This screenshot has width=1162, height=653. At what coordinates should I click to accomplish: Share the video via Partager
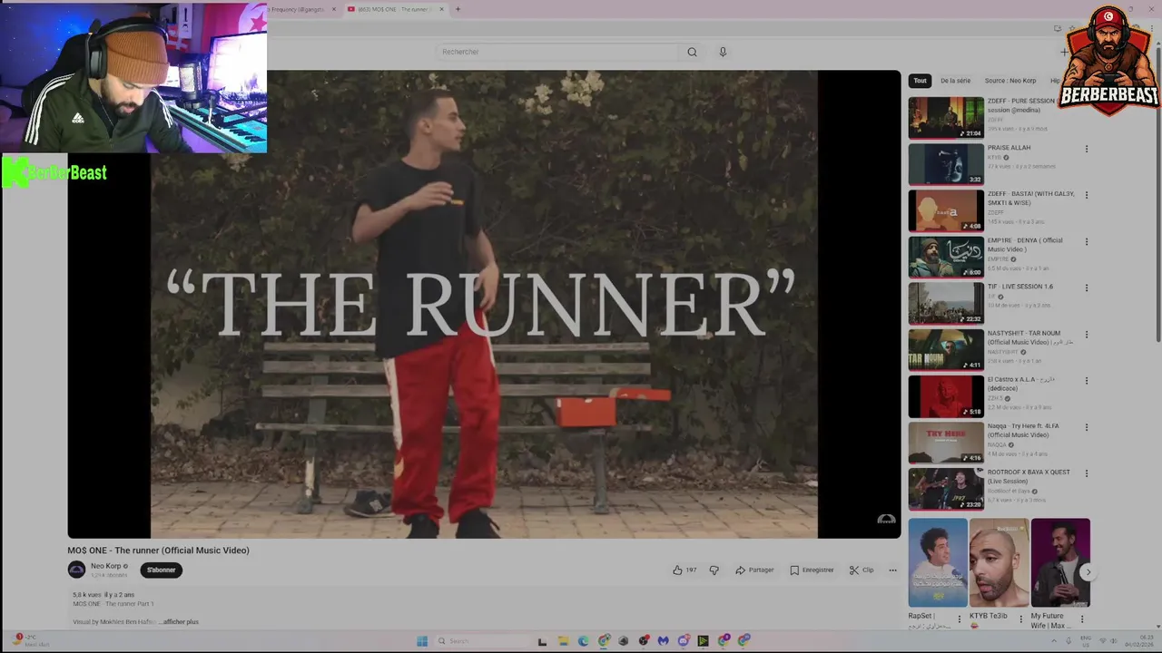(754, 570)
